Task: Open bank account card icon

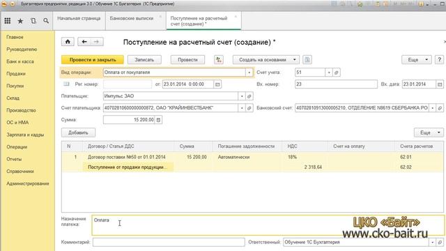Action: [440, 108]
